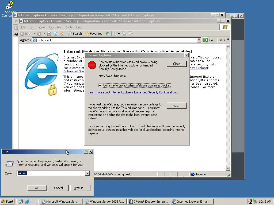Expand the Links toolbar chevron
Image resolution: width=274 pixels, height=205 pixels.
click(228, 40)
